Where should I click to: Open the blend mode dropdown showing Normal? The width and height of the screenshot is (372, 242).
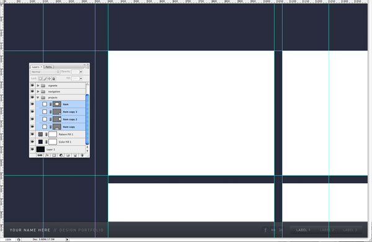pos(45,72)
